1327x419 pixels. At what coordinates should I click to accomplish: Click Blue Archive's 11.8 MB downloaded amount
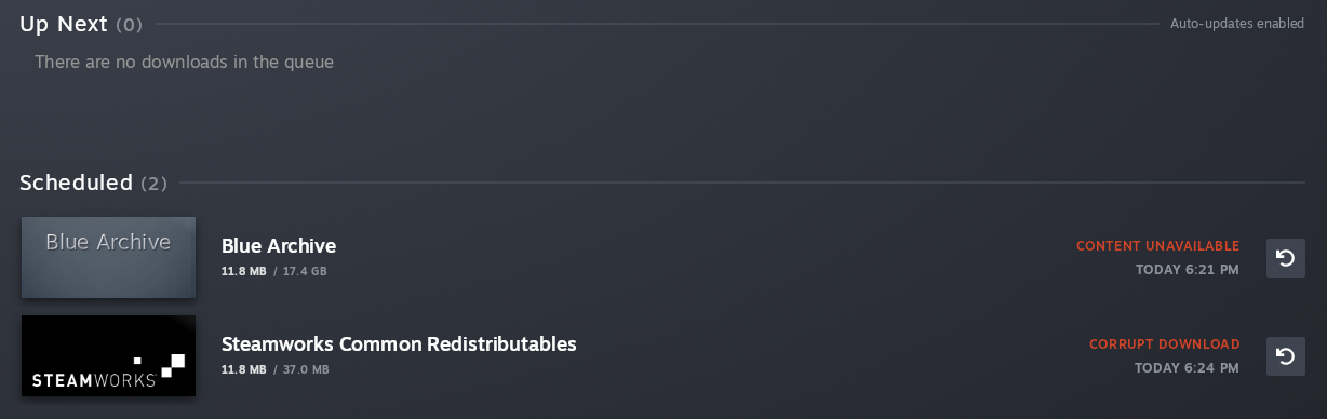[244, 271]
